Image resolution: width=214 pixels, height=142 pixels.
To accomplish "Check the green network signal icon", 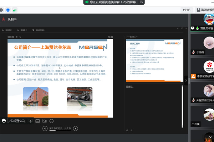I will click(x=15, y=10).
